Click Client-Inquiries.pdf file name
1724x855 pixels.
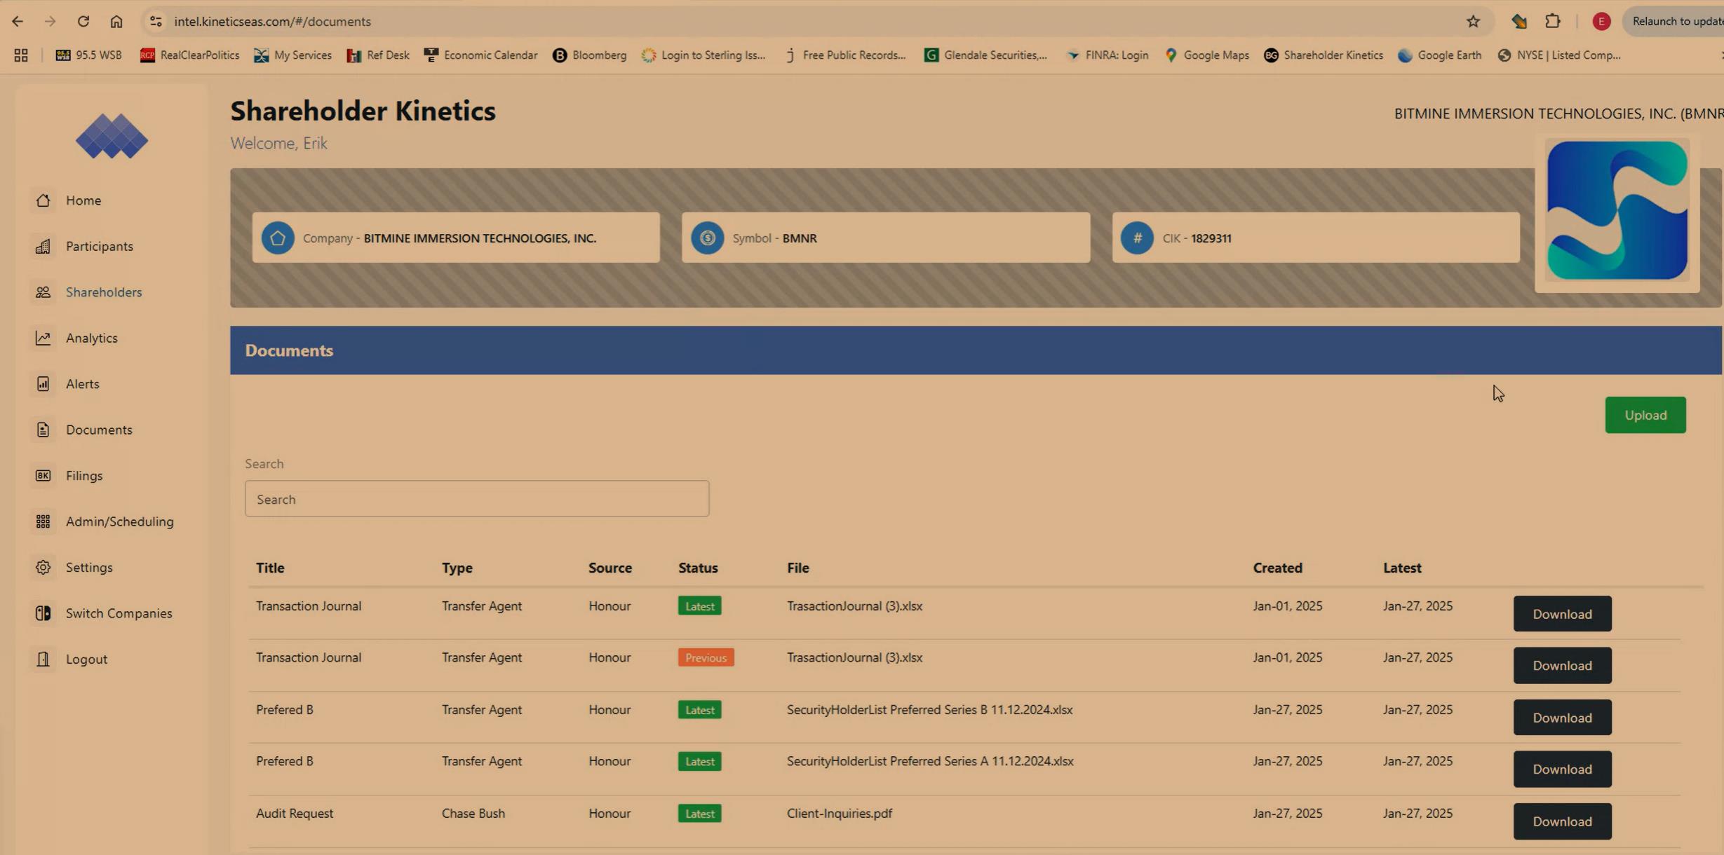[840, 813]
